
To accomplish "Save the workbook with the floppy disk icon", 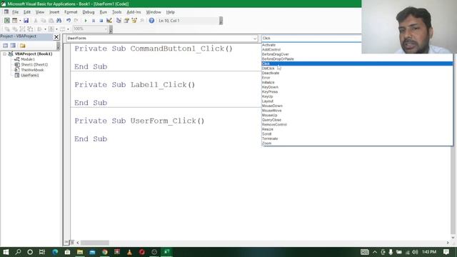I will click(x=26, y=21).
